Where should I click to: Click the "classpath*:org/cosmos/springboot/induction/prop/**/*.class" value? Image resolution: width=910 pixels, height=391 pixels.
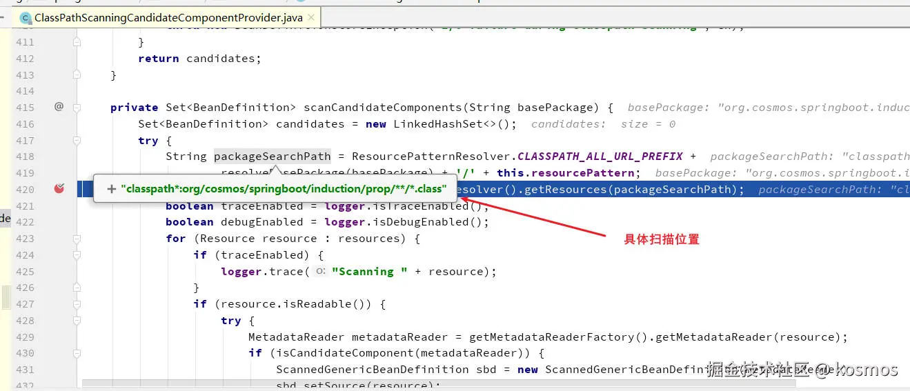click(284, 189)
